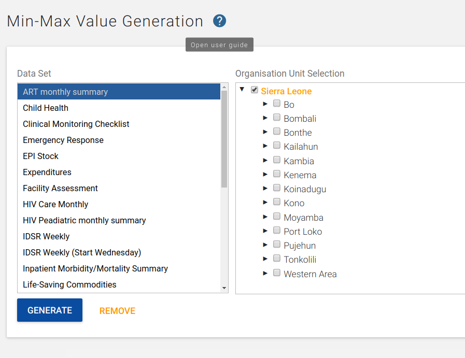Enable the Moyamba checkbox
Screen dimensions: 465x358
coord(277,216)
